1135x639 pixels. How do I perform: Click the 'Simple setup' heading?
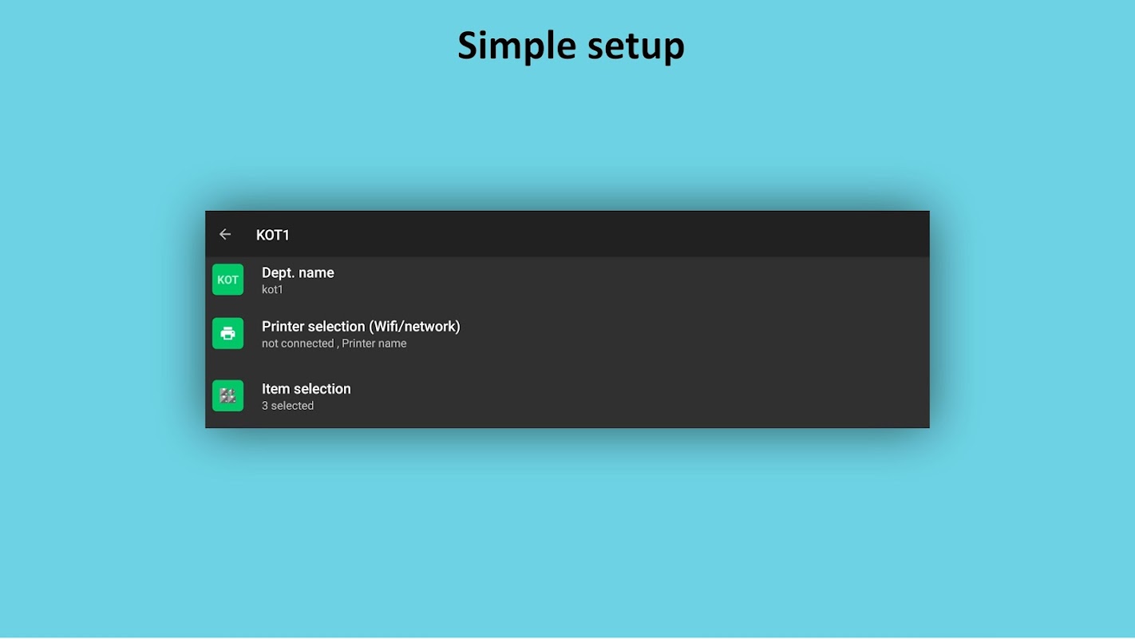(x=571, y=46)
